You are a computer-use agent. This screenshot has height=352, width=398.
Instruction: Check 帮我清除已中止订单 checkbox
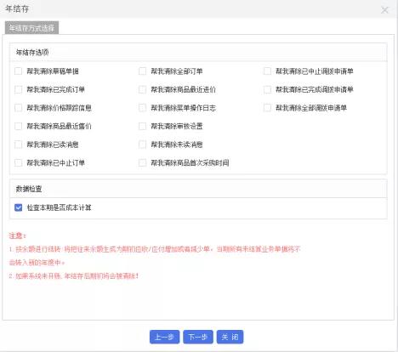tap(18, 162)
